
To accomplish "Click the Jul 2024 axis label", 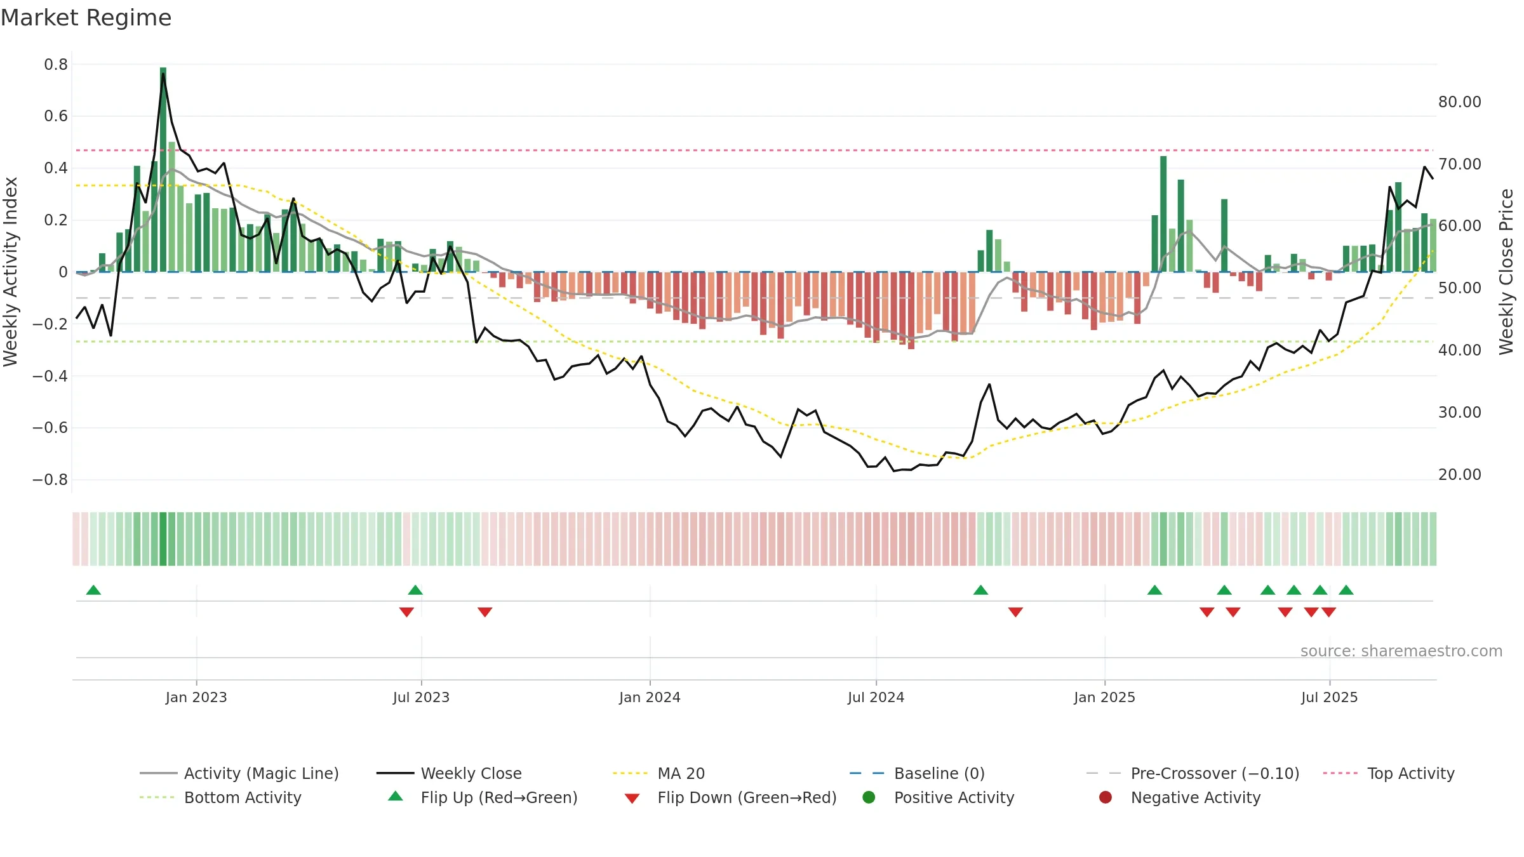I will [876, 697].
